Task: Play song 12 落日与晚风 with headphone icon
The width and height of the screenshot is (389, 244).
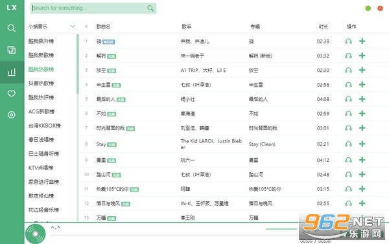Action: 348,203
